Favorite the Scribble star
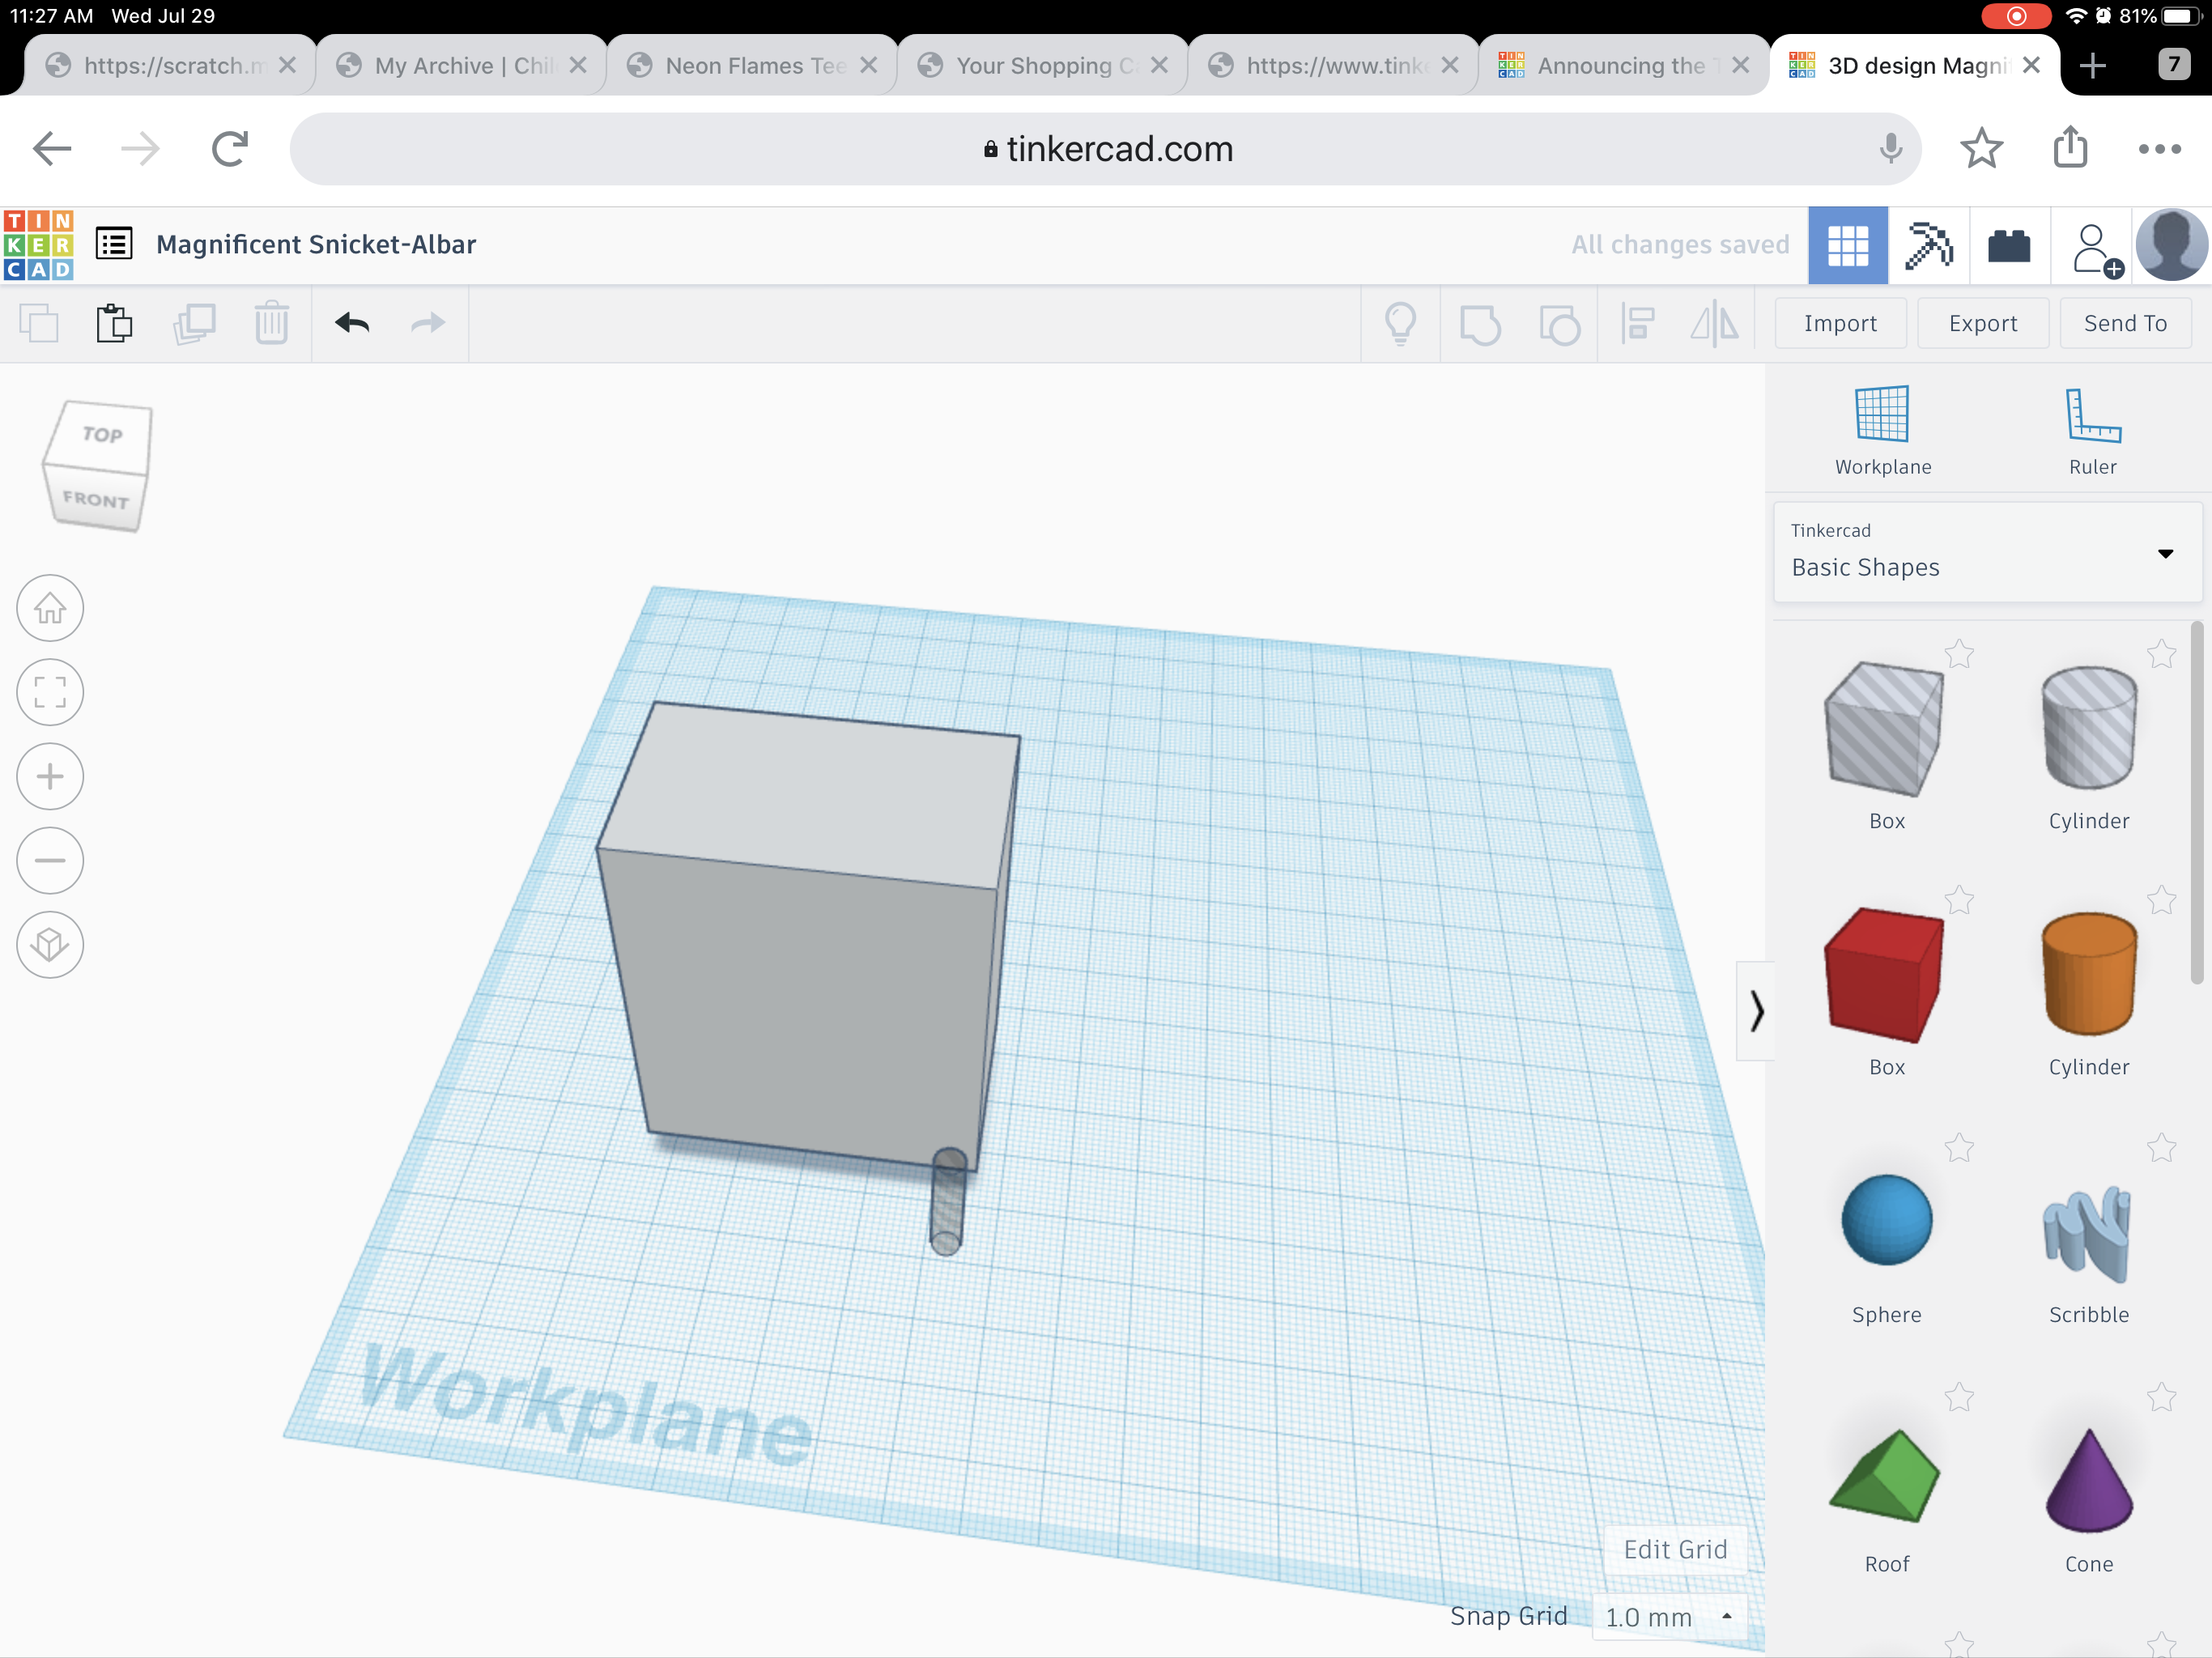This screenshot has width=2212, height=1658. [x=2161, y=1148]
